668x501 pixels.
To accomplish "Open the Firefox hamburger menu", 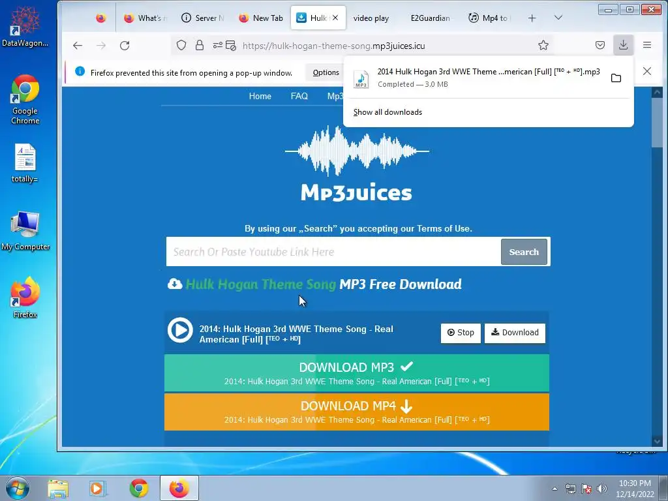I will click(647, 45).
